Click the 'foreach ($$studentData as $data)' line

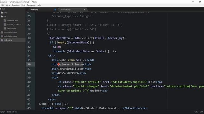(x=84, y=51)
